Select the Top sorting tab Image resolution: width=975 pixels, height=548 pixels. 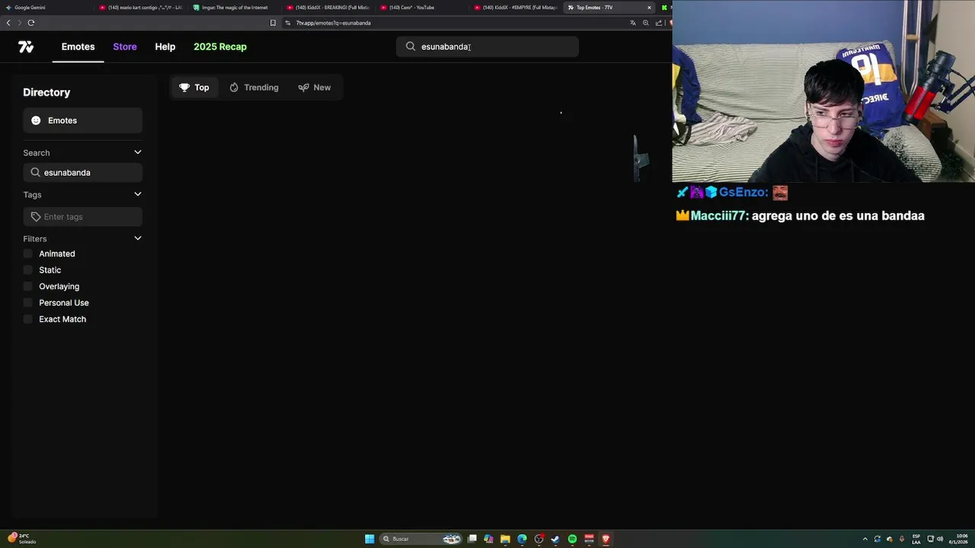pos(194,88)
